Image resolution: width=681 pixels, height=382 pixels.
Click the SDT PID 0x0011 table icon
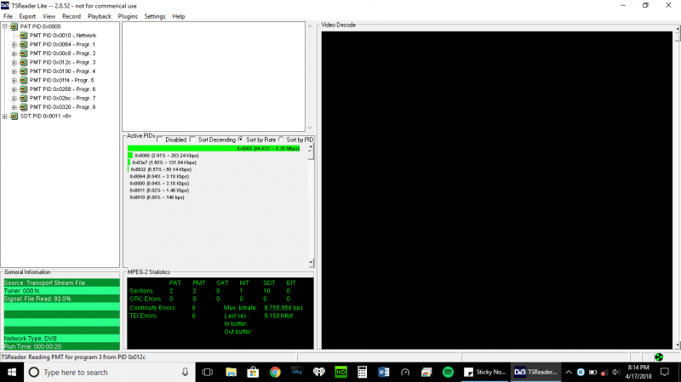[14, 117]
